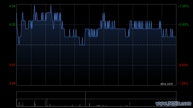The image size is (193, 108).
Task: Click the red -0.63% percentage label
Action: click(x=183, y=65)
